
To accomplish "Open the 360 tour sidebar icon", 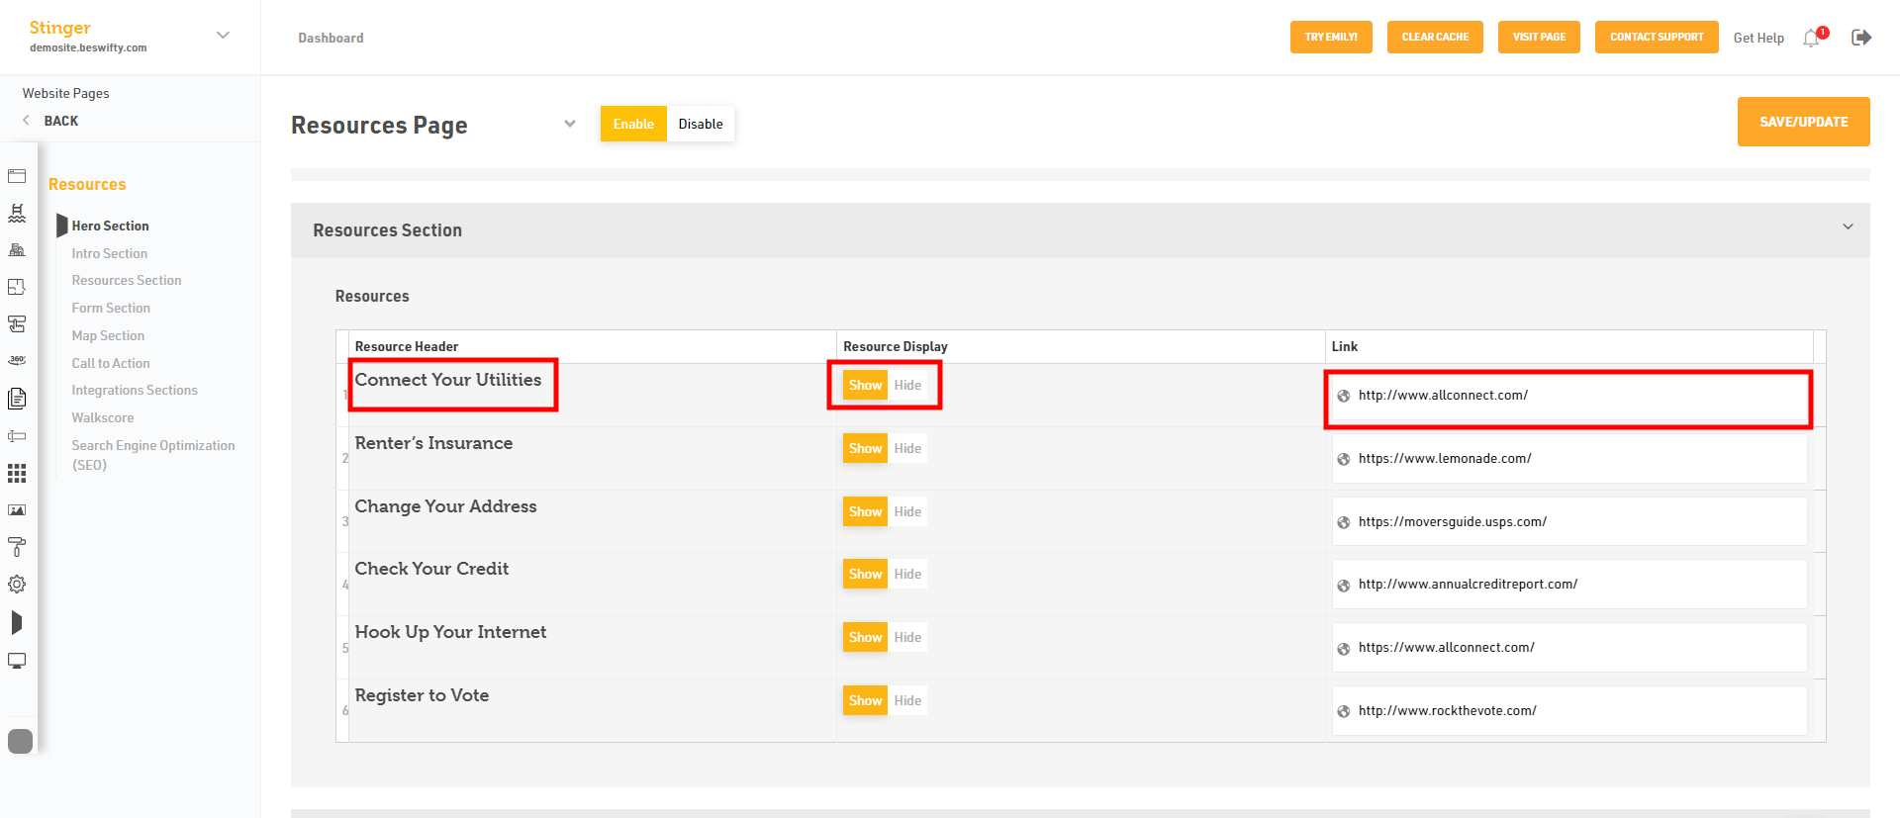I will click(x=17, y=361).
